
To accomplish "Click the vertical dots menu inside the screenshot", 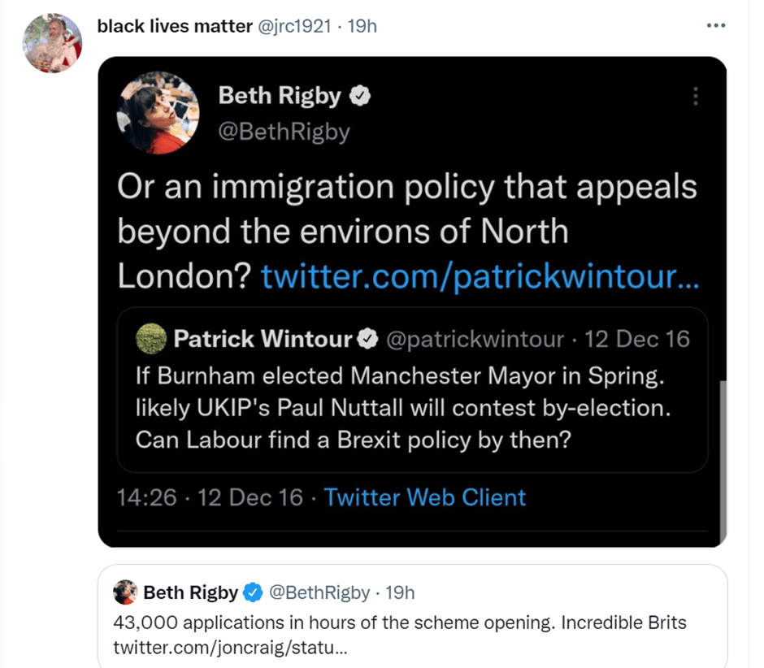I will (695, 96).
